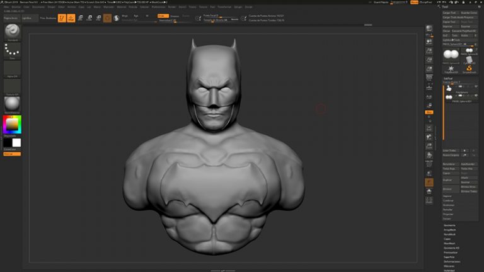Click the Zoom document icon on right shelf
Viewport: 484px width, 272px height.
point(429,50)
